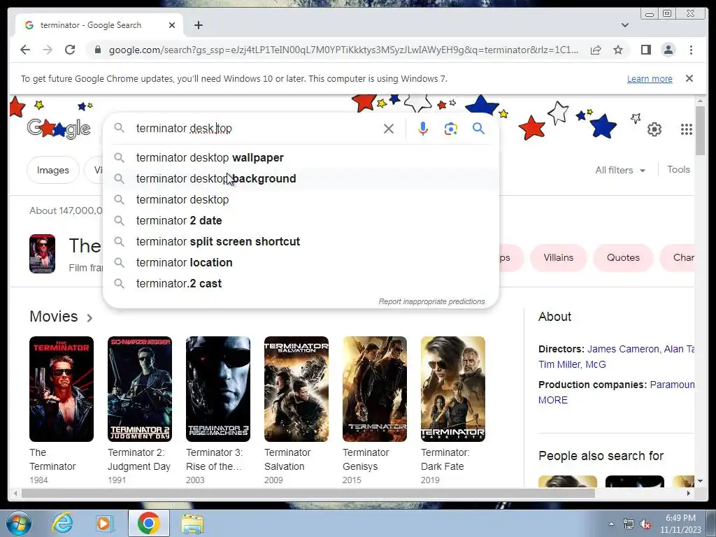Dismiss the Chrome update notice bar

pos(689,78)
